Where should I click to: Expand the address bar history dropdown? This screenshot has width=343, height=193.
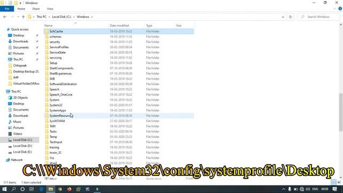283,17
